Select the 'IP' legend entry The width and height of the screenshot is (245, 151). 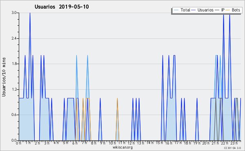[223, 10]
